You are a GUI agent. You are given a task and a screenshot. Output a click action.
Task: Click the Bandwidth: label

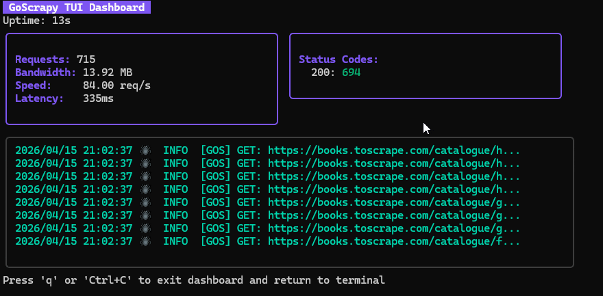point(46,72)
